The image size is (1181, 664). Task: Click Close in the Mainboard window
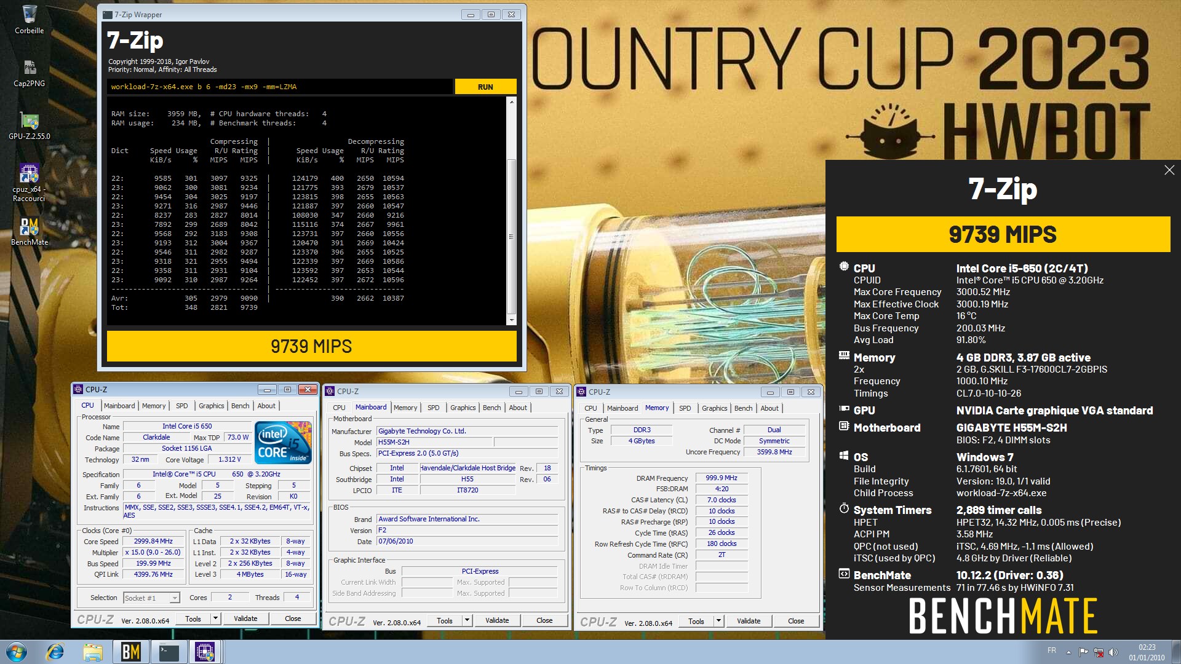(x=544, y=620)
